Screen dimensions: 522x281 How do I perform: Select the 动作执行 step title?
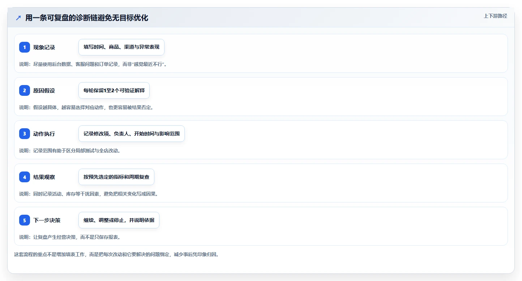(44, 134)
